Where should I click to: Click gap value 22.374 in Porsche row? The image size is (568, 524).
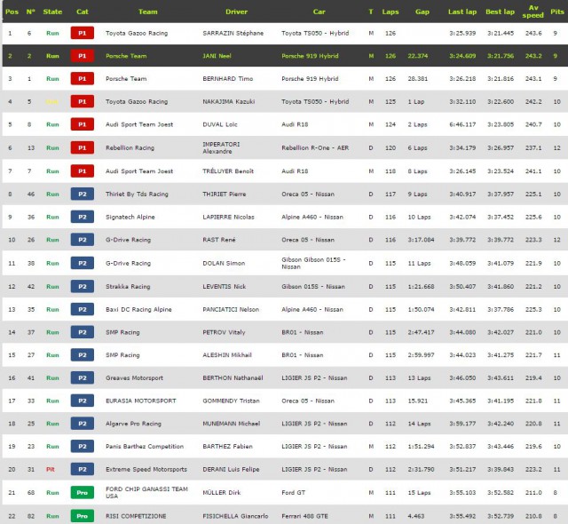[418, 56]
